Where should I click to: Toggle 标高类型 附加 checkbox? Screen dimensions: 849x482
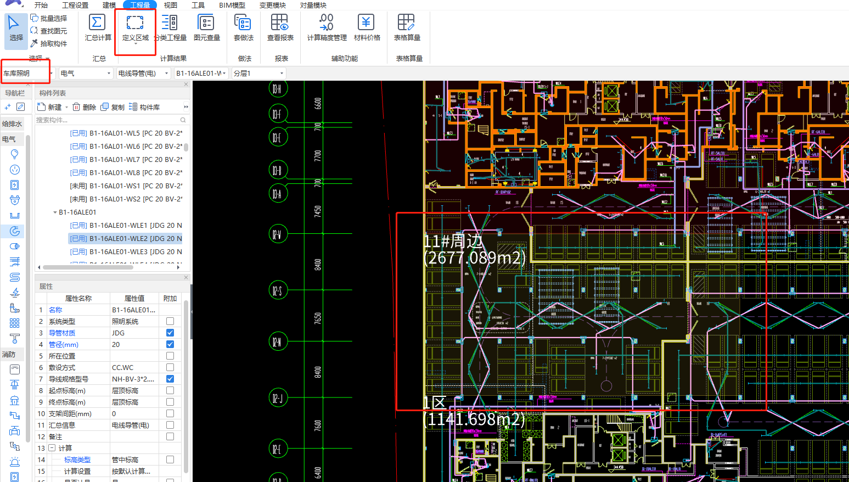point(170,459)
